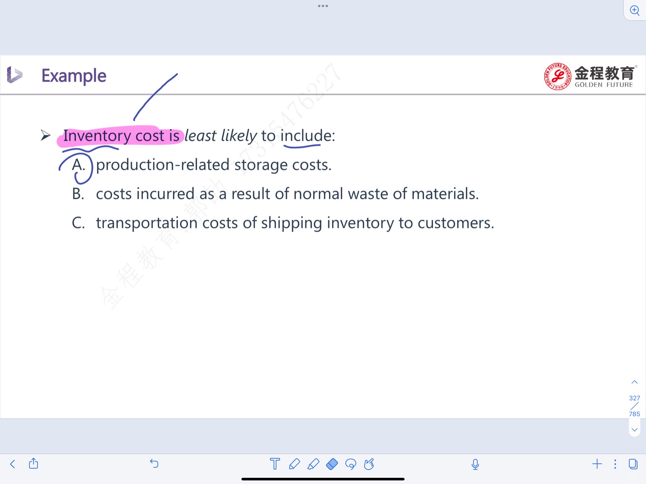Select the Highlighter tool
Screen dimensions: 646x484
click(313, 464)
